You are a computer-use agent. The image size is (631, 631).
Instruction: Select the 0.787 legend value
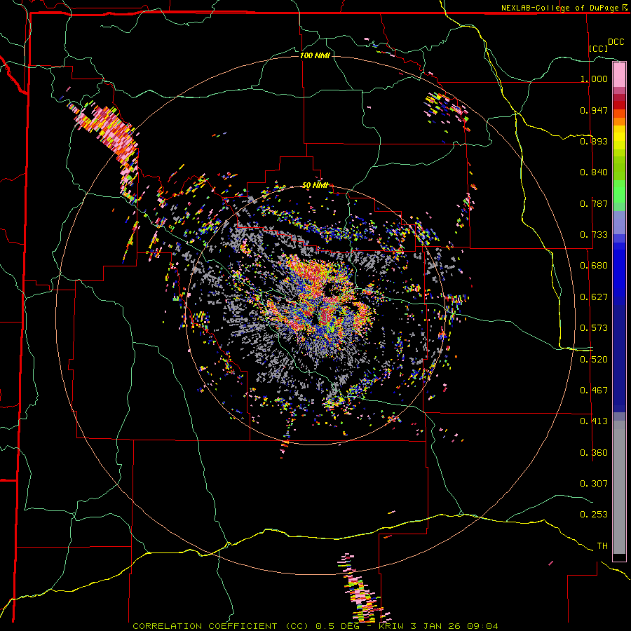594,203
